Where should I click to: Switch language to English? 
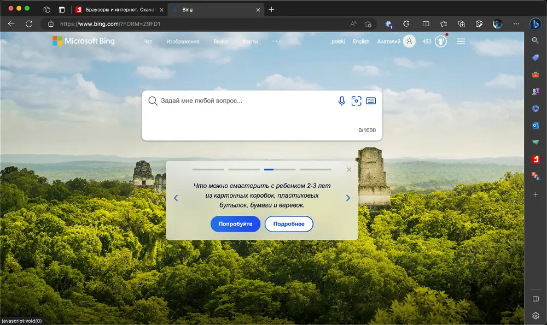pyautogui.click(x=361, y=42)
